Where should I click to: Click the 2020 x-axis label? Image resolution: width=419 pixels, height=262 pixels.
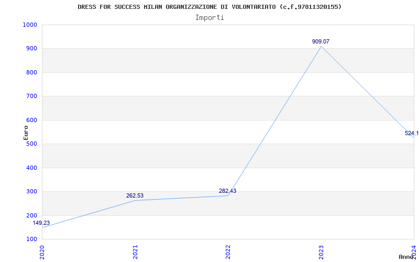point(42,252)
